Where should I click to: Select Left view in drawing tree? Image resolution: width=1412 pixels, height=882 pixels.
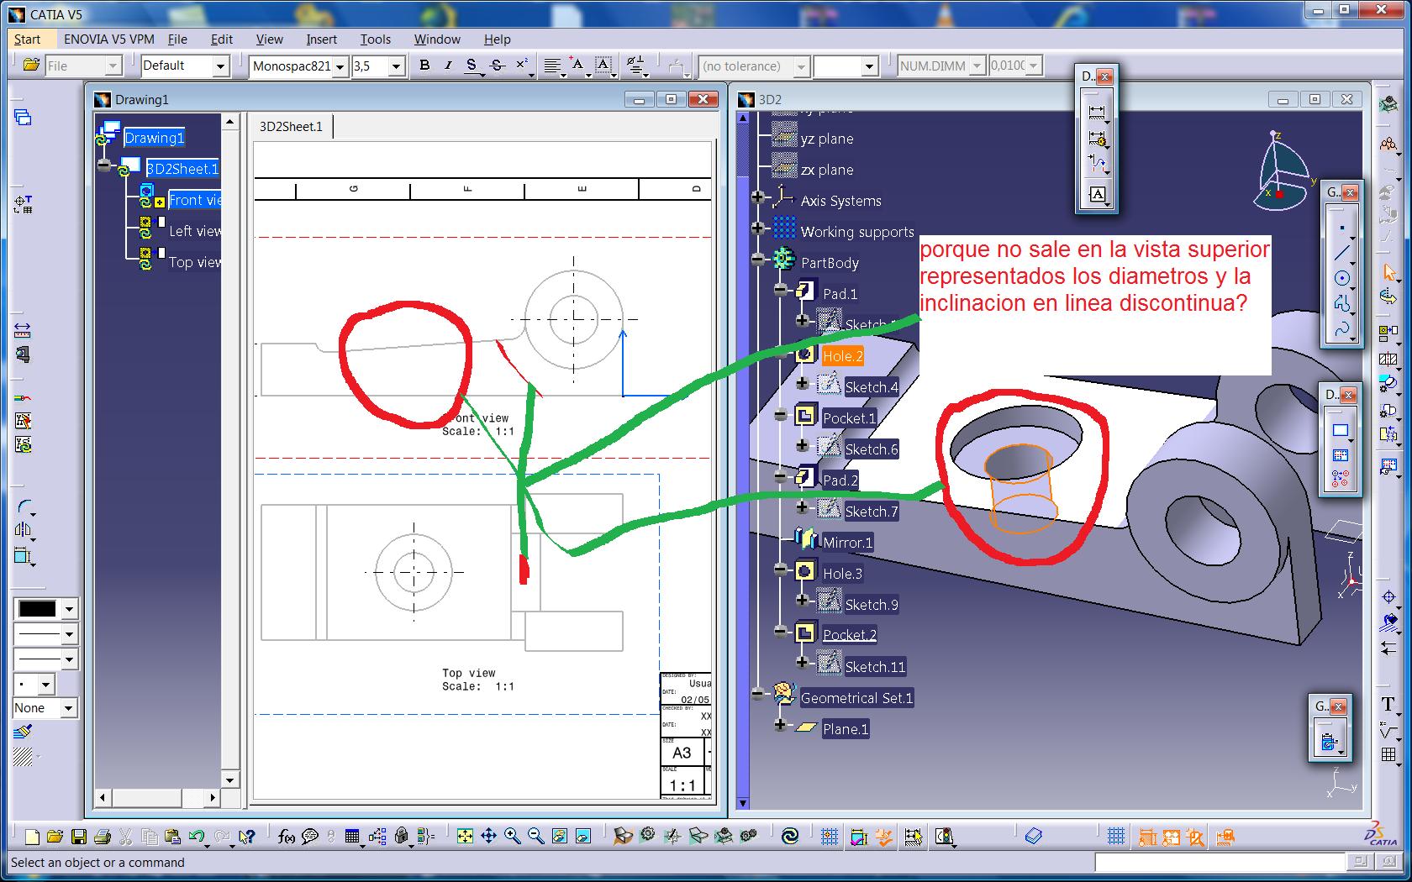tap(195, 231)
